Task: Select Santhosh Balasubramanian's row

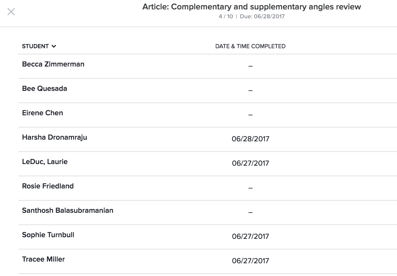Action: coord(67,210)
